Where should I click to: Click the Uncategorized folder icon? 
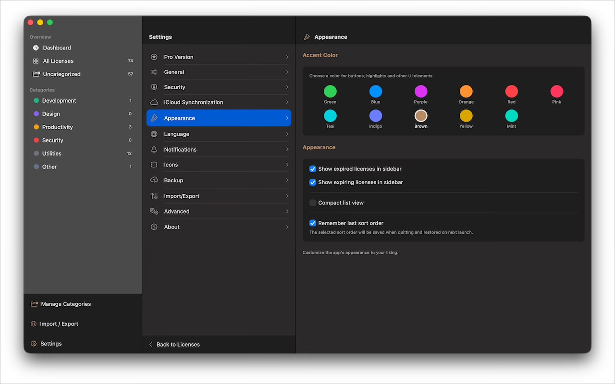pyautogui.click(x=36, y=74)
